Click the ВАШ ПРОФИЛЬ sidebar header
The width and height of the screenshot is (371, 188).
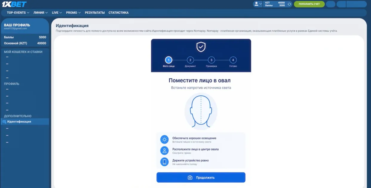click(17, 25)
